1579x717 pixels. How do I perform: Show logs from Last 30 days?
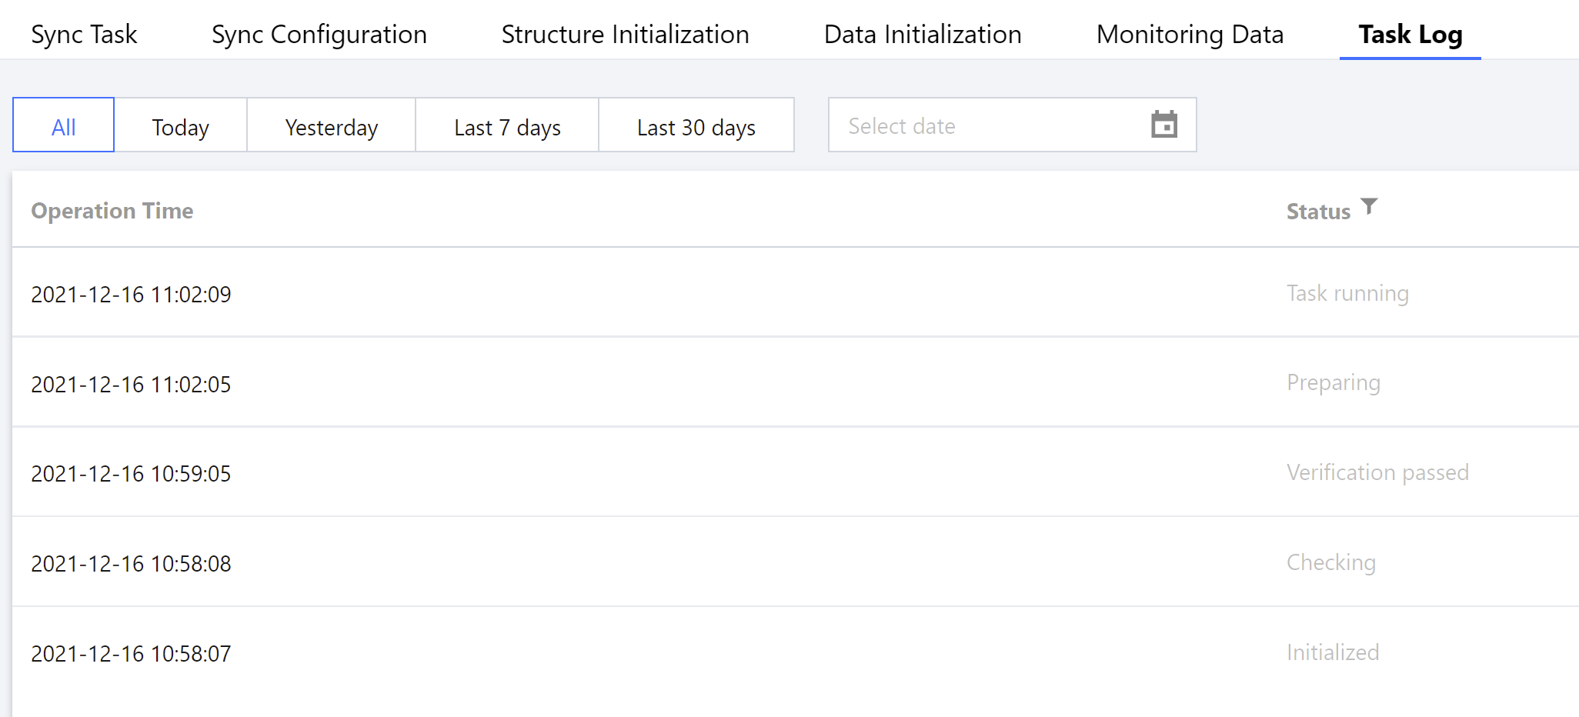click(x=696, y=125)
